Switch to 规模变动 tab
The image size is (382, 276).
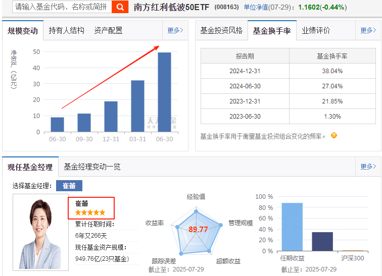(23, 31)
